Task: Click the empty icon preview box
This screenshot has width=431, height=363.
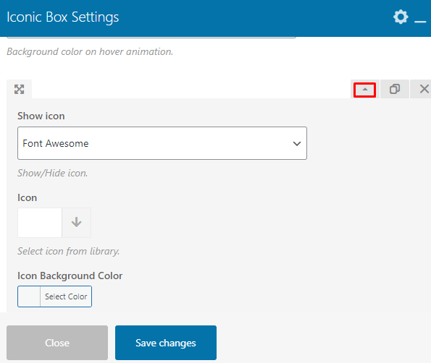Action: 40,222
